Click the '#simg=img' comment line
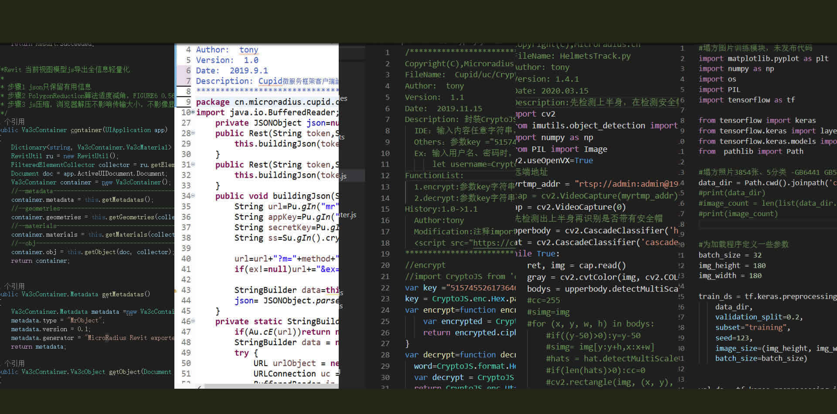The image size is (837, 414). pos(548,312)
